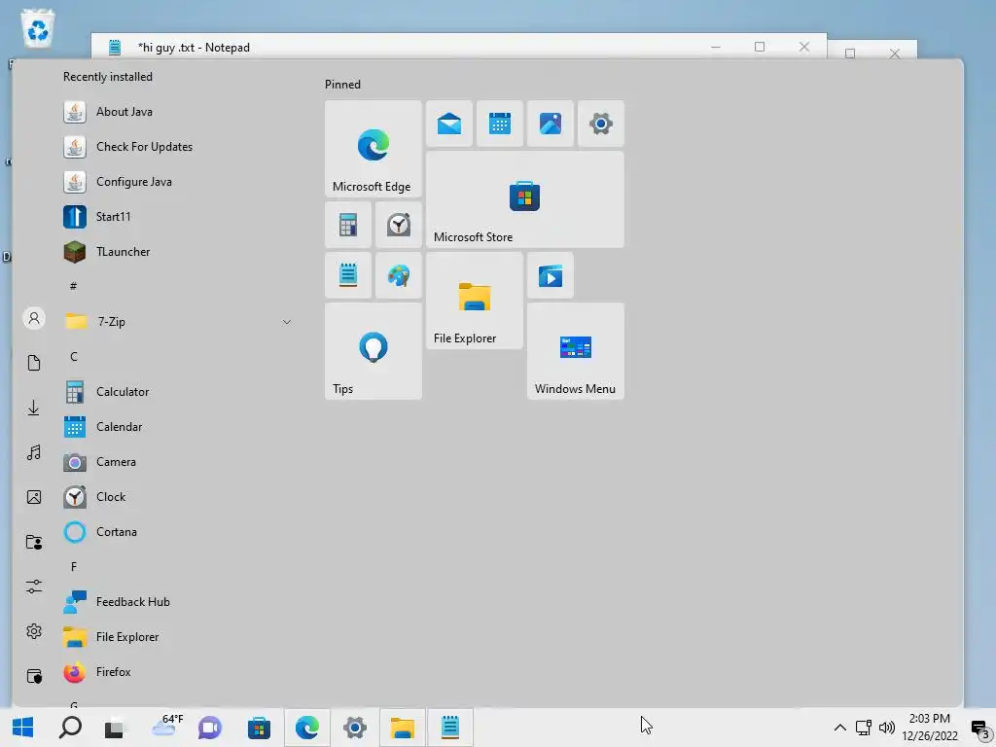Switch to Settings on the taskbar
The height and width of the screenshot is (747, 996).
click(x=354, y=728)
